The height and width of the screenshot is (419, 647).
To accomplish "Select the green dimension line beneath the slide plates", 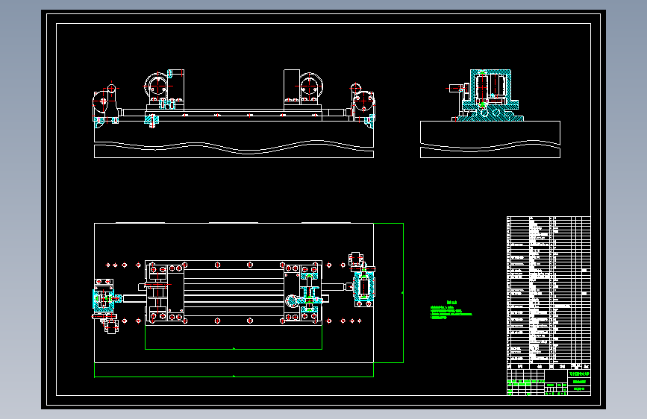I will click(x=234, y=349).
